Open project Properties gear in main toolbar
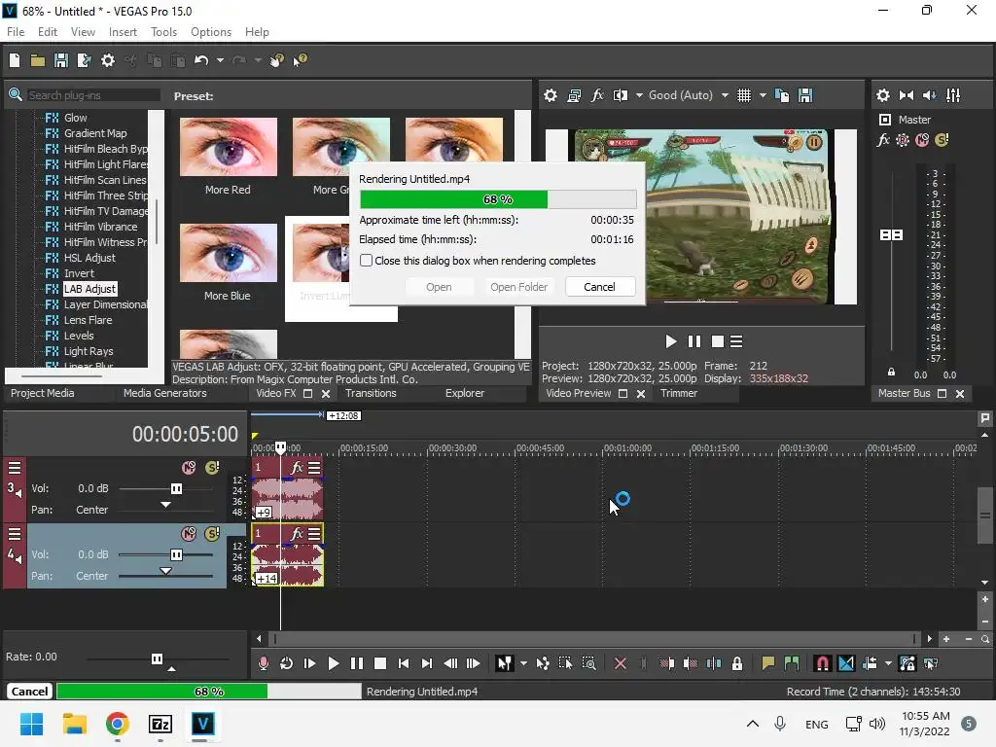Viewport: 996px width, 747px height. (x=108, y=60)
